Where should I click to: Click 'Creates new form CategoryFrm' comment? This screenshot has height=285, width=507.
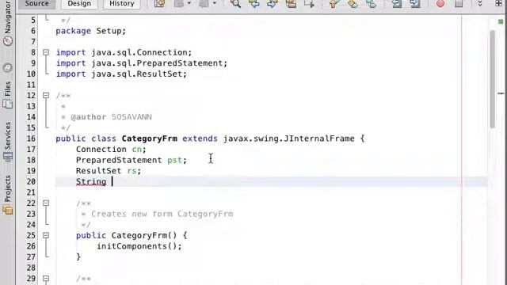coord(162,214)
